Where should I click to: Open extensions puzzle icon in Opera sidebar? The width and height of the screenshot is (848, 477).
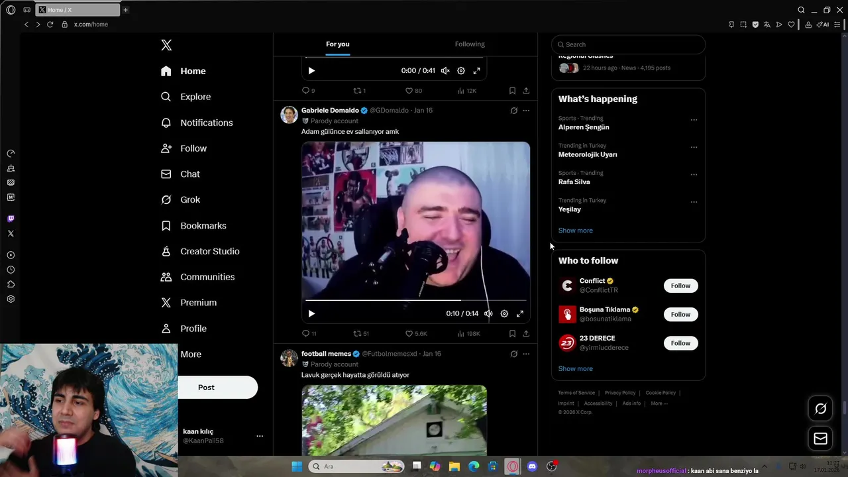[x=11, y=284]
